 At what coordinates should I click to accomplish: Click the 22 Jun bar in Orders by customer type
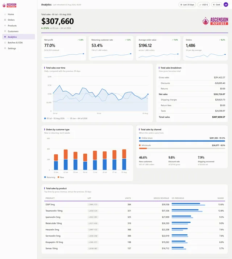pyautogui.click(x=66, y=160)
